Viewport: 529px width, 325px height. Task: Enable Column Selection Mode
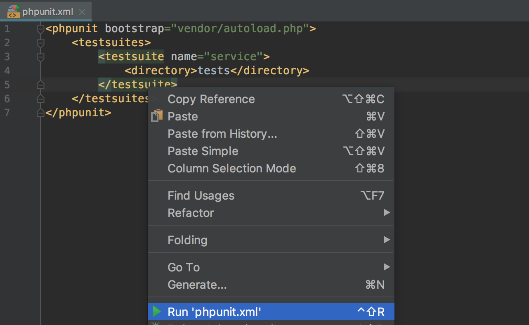231,168
